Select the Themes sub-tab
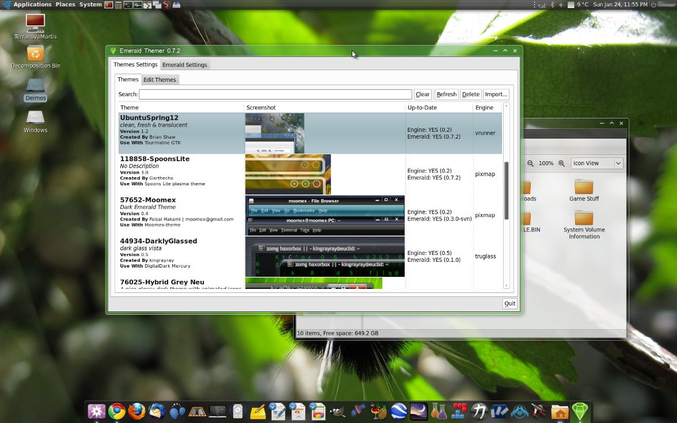This screenshot has width=677, height=423. 128,79
